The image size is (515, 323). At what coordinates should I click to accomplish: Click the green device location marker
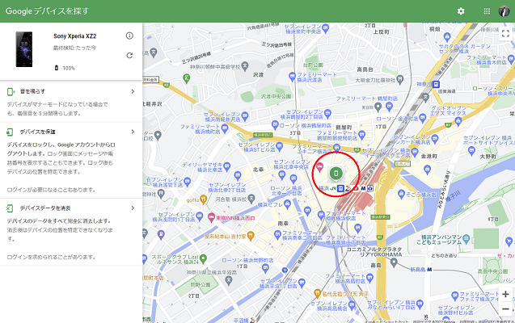[x=336, y=173]
